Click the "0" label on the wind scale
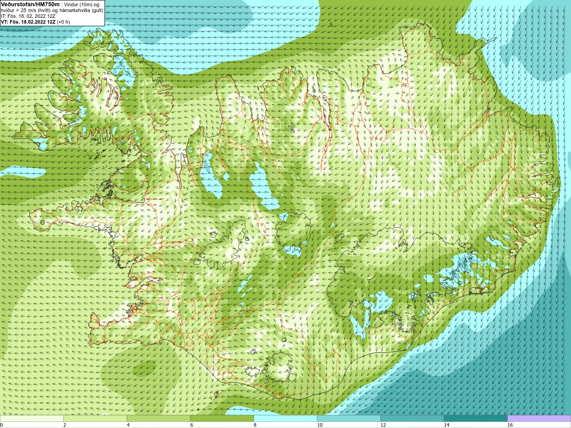The width and height of the screenshot is (571, 428). [1, 425]
